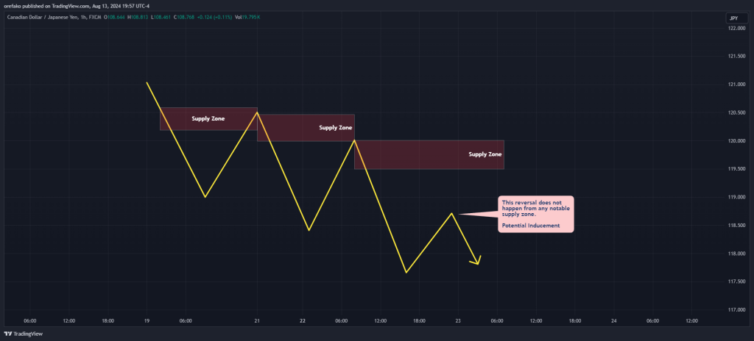Select the date 23 on time axis
Viewport: 754px width, 341px height.
(x=458, y=320)
